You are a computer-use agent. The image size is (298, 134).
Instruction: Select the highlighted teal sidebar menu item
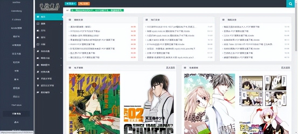pyautogui.click(x=49, y=17)
